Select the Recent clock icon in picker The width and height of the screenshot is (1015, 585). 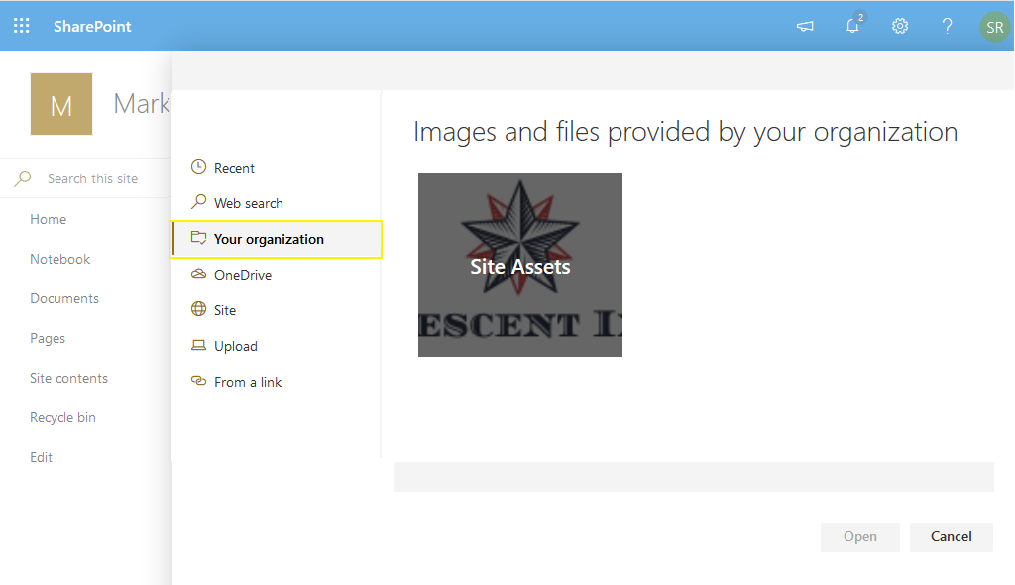tap(199, 167)
